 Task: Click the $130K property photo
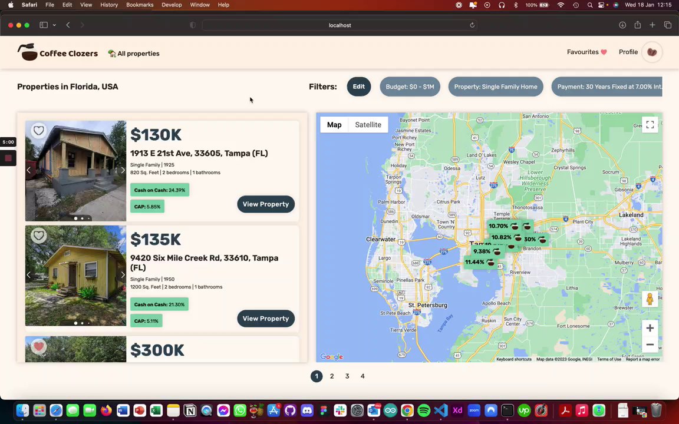pyautogui.click(x=76, y=171)
